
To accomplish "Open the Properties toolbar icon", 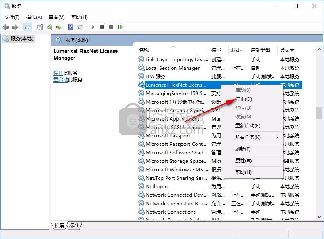I will (x=39, y=27).
